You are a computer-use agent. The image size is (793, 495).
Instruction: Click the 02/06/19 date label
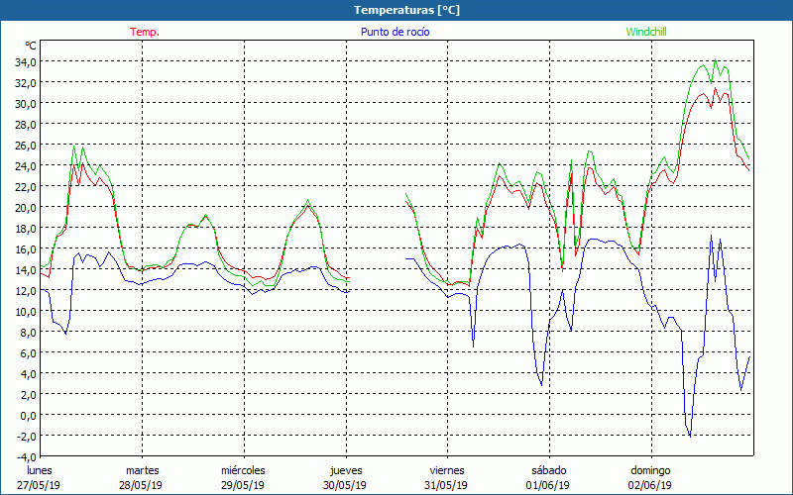[x=650, y=485]
